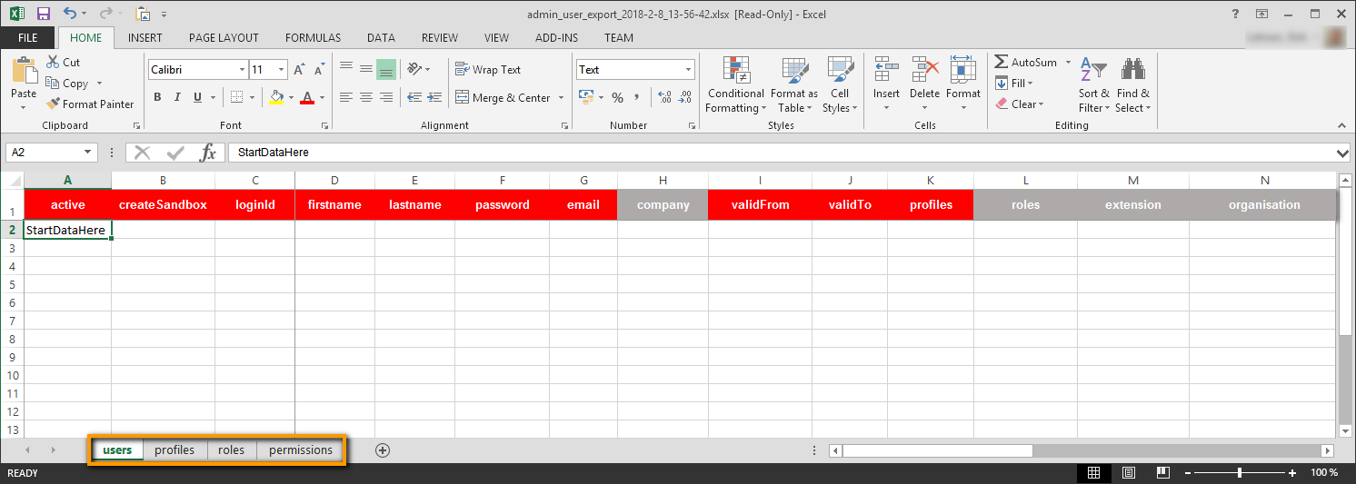
Task: Click the Merge & Center icon
Action: 462,98
